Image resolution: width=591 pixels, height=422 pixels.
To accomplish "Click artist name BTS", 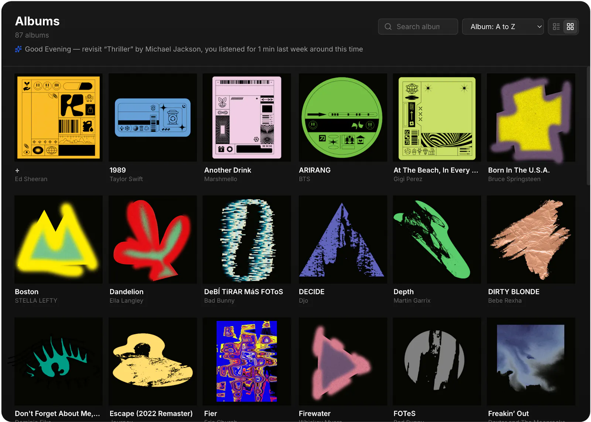I will pyautogui.click(x=304, y=179).
